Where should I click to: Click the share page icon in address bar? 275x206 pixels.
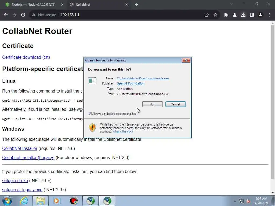pos(207,15)
